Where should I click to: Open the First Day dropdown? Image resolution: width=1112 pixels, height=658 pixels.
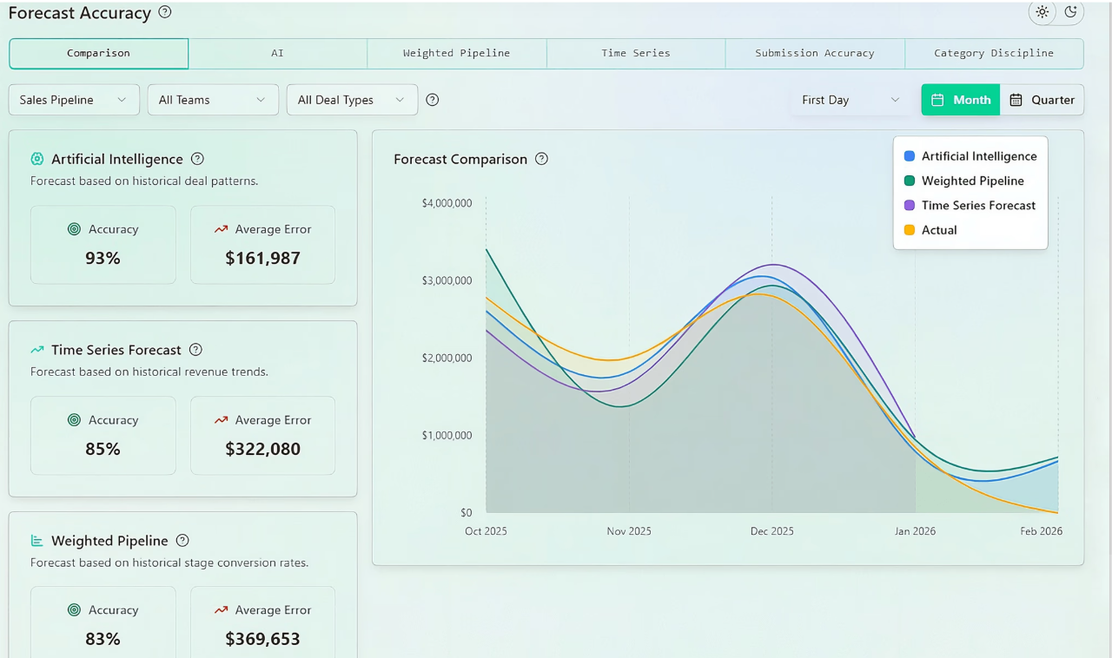[851, 100]
